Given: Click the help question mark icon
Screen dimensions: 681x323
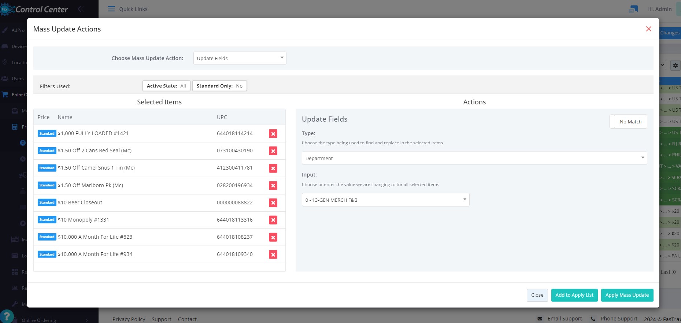Looking at the screenshot, I should pos(7,316).
